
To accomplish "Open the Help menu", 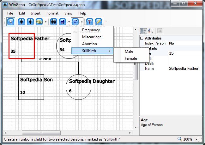I will pyautogui.click(x=82, y=13).
